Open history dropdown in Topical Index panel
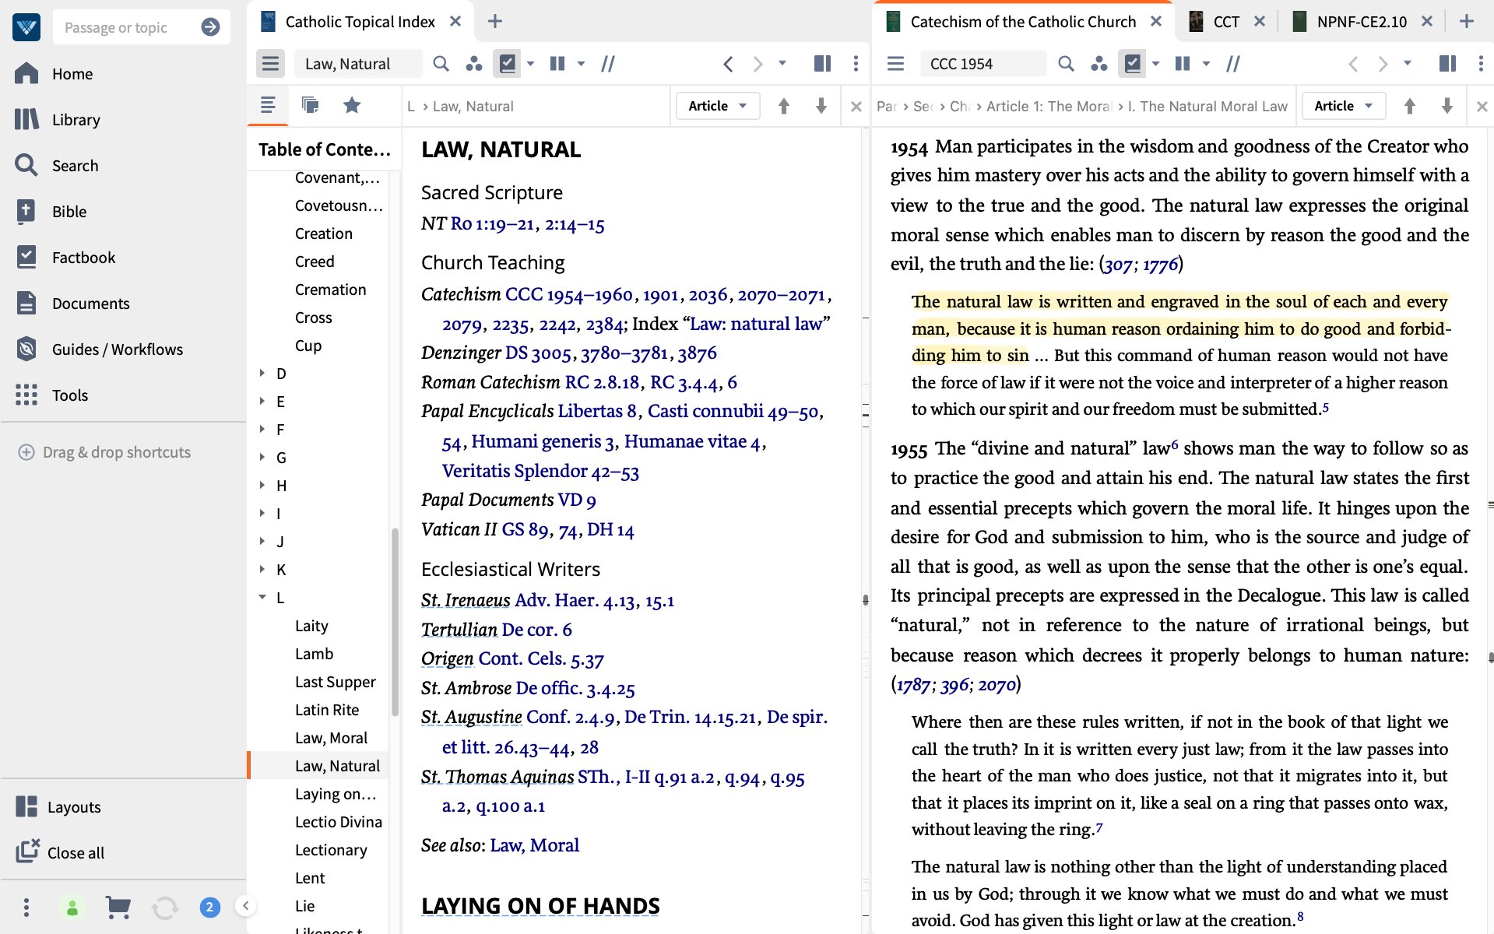Screen dimensions: 1494x934 (782, 64)
